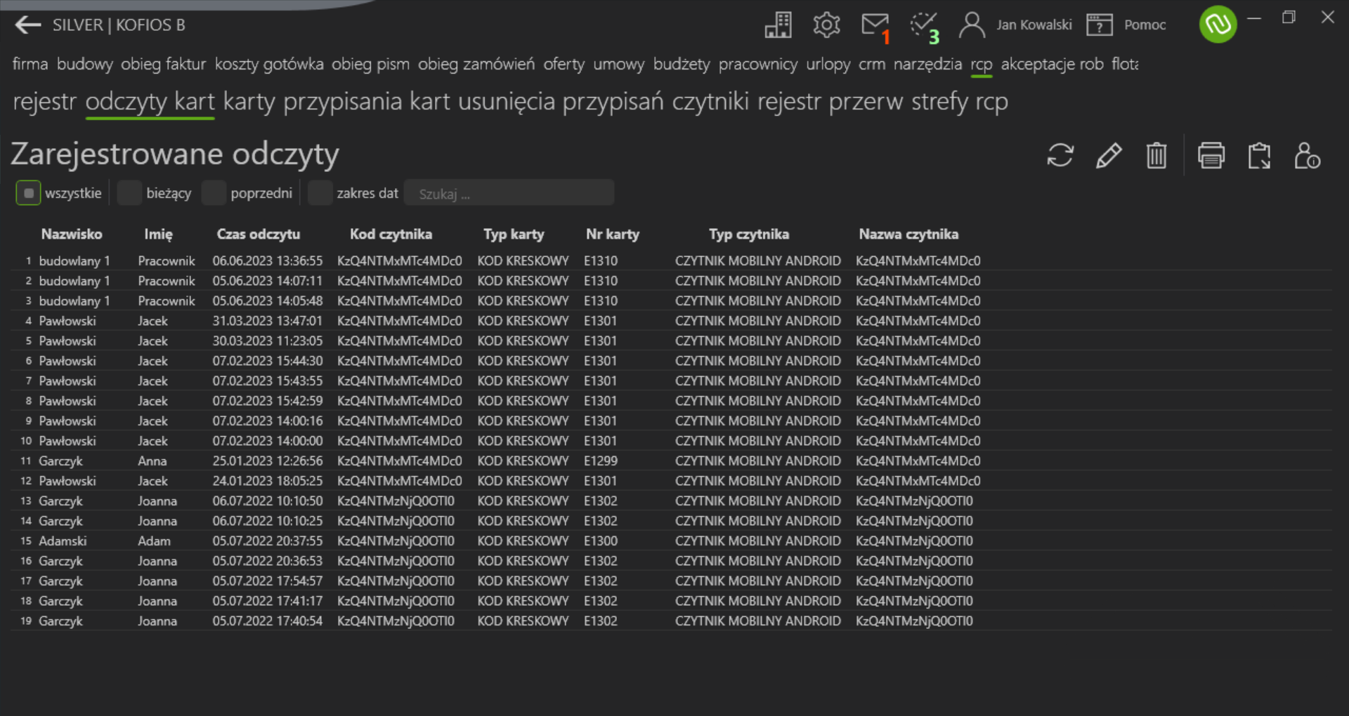Select the Adamski Adam row
Image resolution: width=1349 pixels, height=716 pixels.
tap(671, 541)
